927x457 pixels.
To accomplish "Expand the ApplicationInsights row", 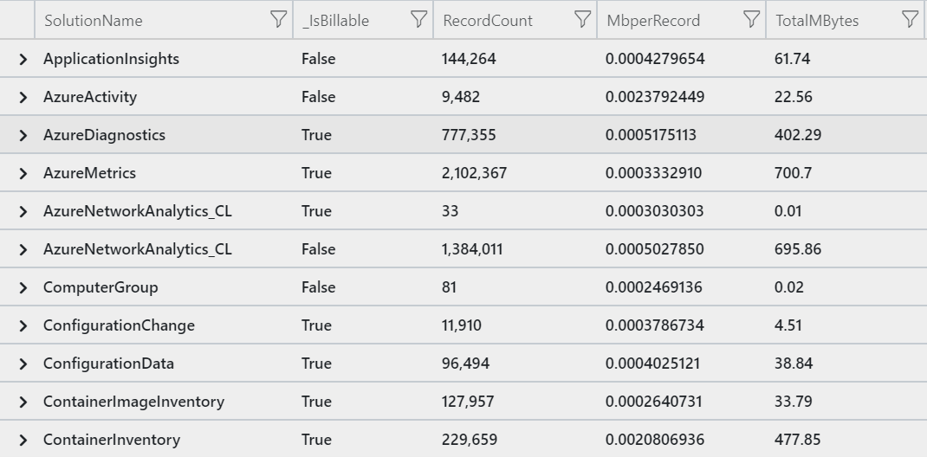I will 23,59.
